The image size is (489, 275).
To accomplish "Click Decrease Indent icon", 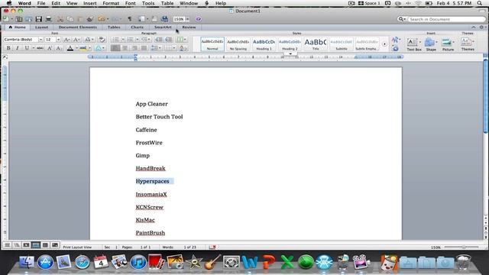I will click(x=159, y=39).
